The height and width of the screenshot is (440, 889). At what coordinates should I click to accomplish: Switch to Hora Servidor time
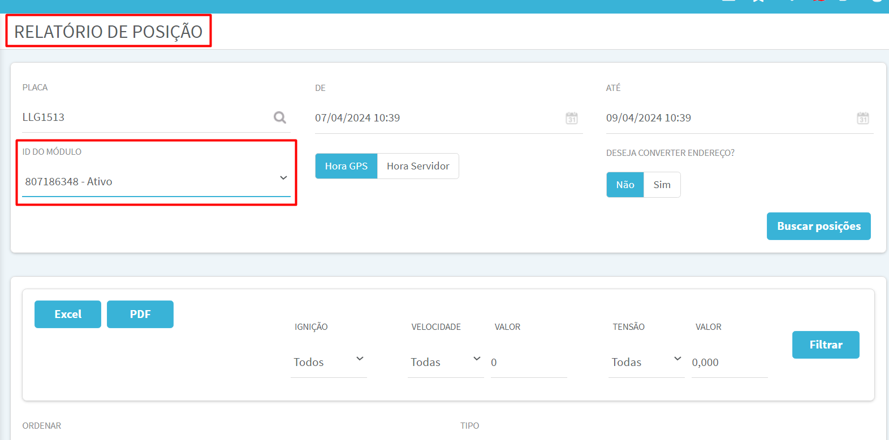(x=418, y=166)
